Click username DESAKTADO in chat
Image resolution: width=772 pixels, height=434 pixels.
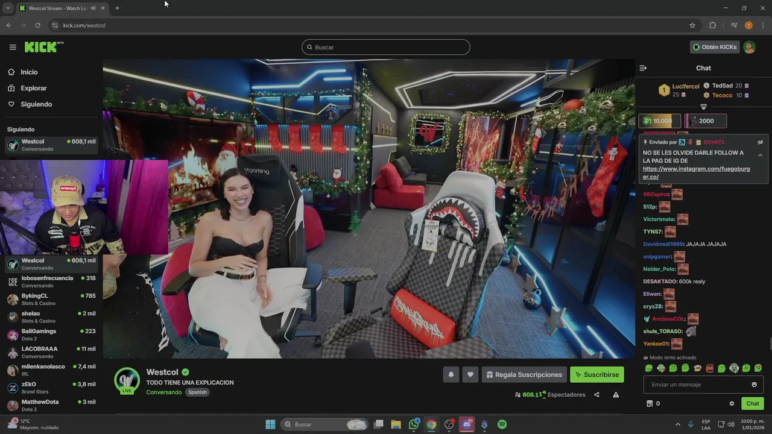click(x=659, y=281)
